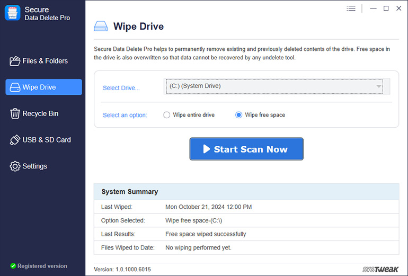The height and width of the screenshot is (276, 408).
Task: Click the Wipe Drive description paragraph
Action: click(242, 54)
